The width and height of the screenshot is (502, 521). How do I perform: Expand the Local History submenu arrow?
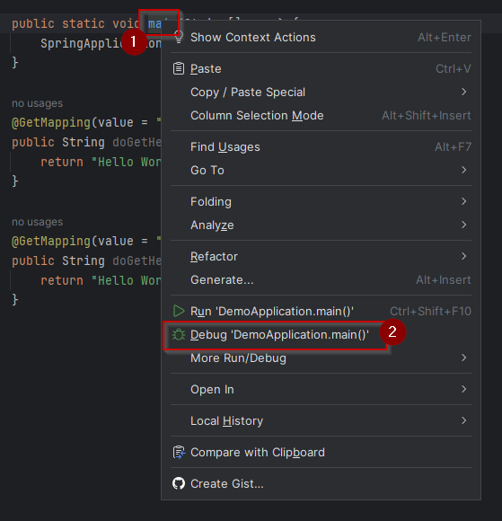[x=464, y=420]
